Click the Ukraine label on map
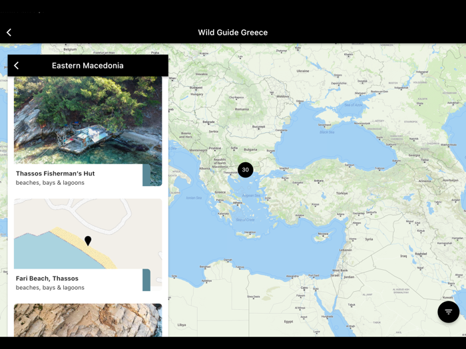This screenshot has height=349, width=466. click(303, 71)
